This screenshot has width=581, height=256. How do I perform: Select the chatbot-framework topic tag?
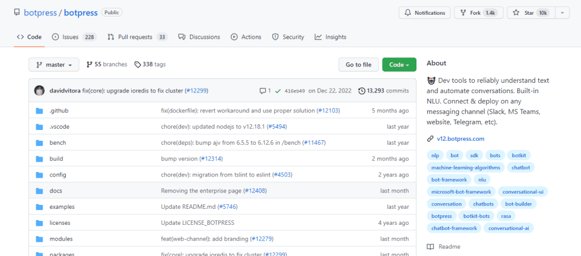point(454,228)
